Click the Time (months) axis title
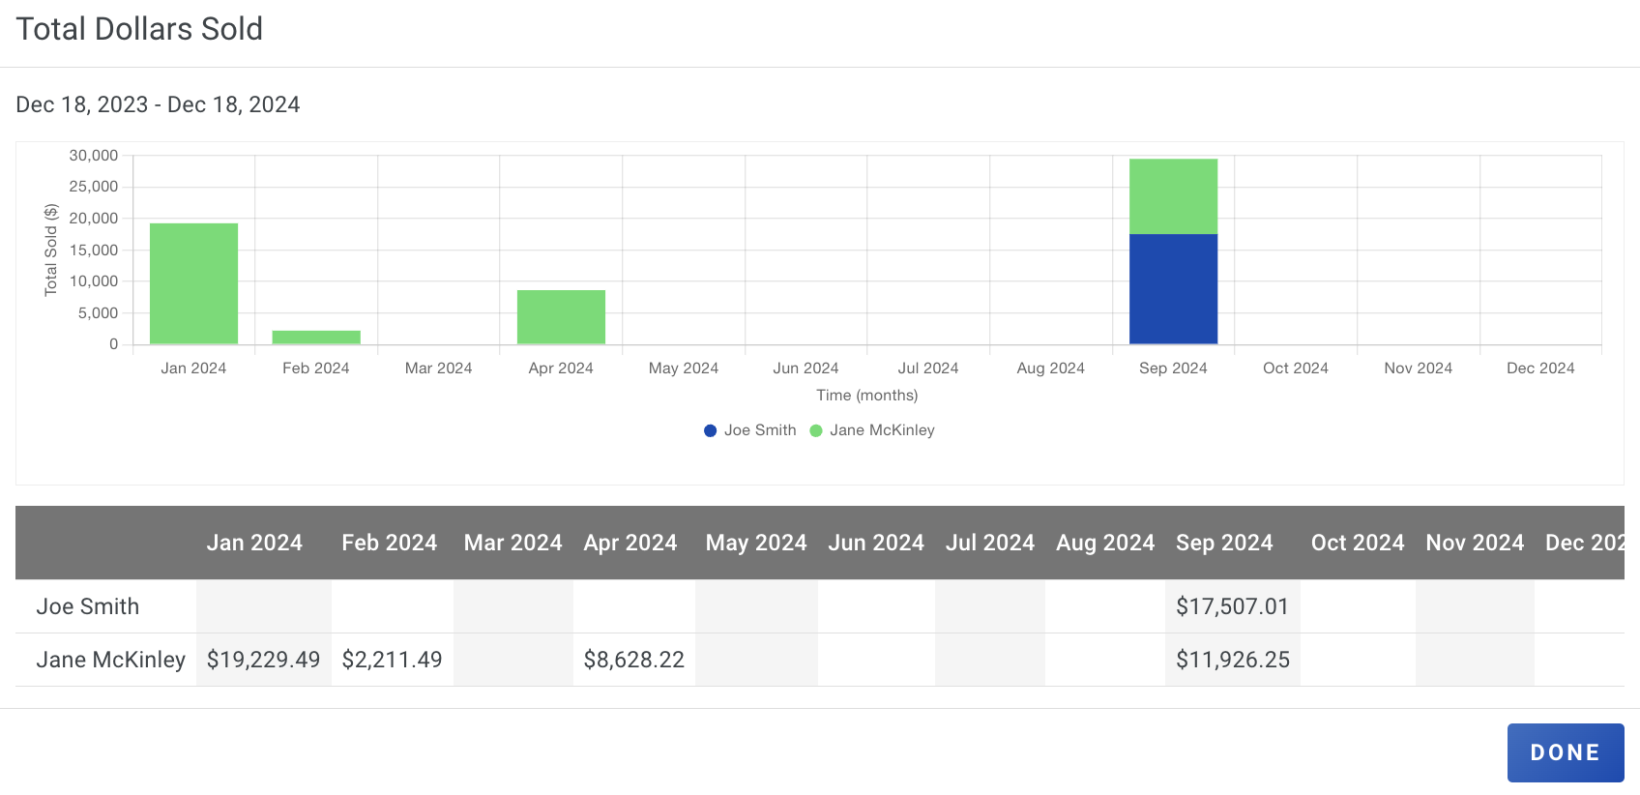 867,395
